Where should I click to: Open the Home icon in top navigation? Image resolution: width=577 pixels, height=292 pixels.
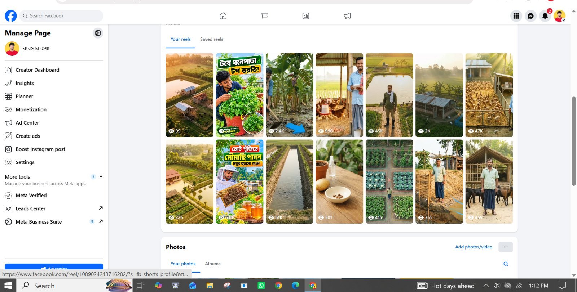click(x=223, y=16)
